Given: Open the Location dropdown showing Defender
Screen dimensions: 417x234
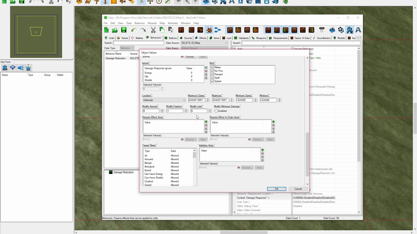Looking at the screenshot, I should click(x=164, y=100).
